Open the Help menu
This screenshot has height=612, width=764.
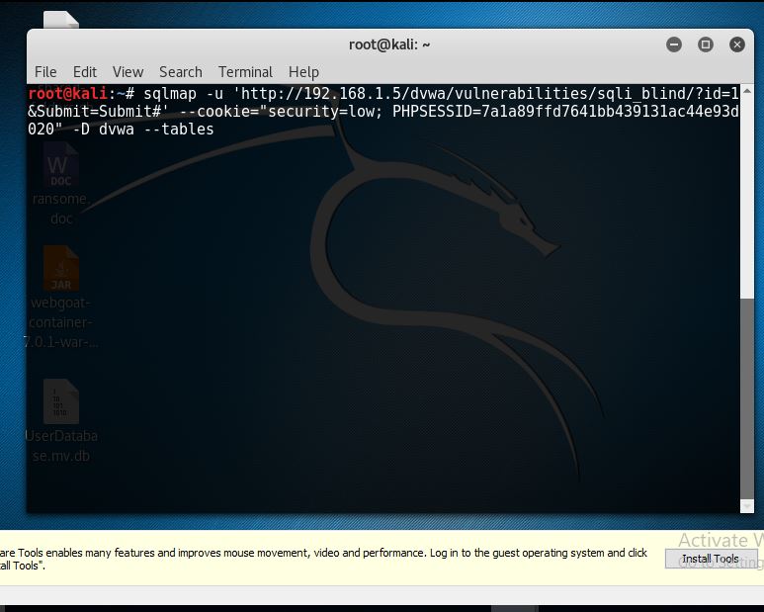303,72
